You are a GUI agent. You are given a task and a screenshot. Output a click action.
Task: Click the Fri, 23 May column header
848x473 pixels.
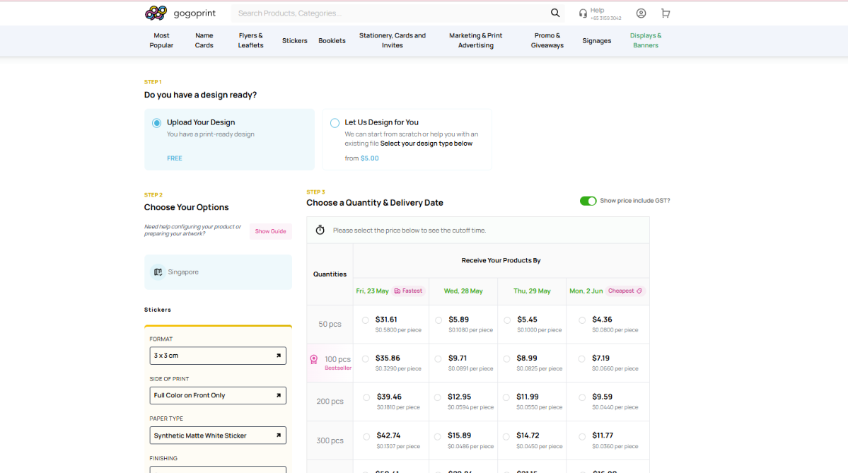pos(372,291)
